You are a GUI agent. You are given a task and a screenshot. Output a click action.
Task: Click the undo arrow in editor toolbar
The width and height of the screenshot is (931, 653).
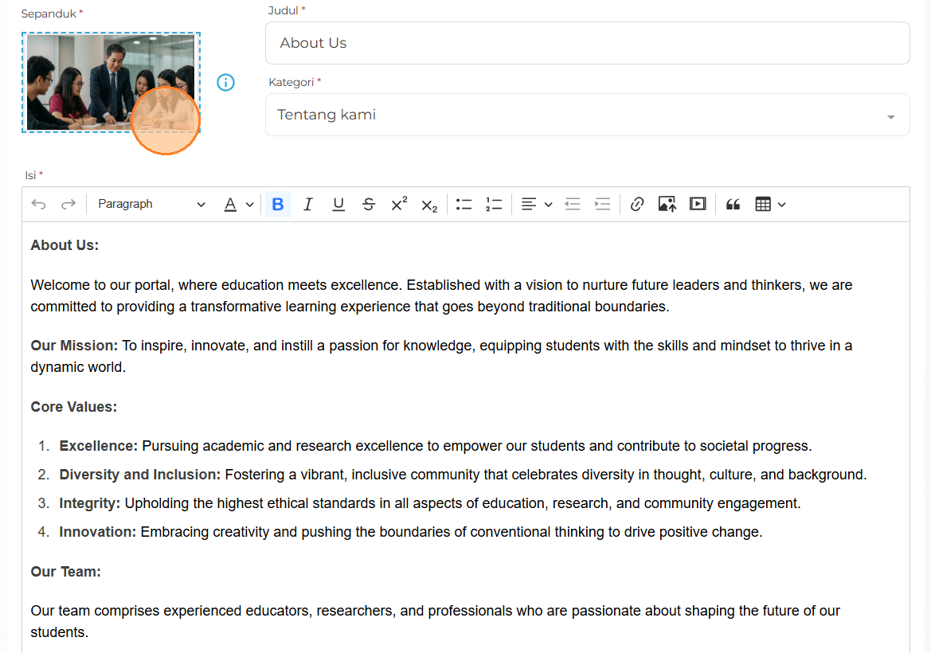click(x=39, y=205)
